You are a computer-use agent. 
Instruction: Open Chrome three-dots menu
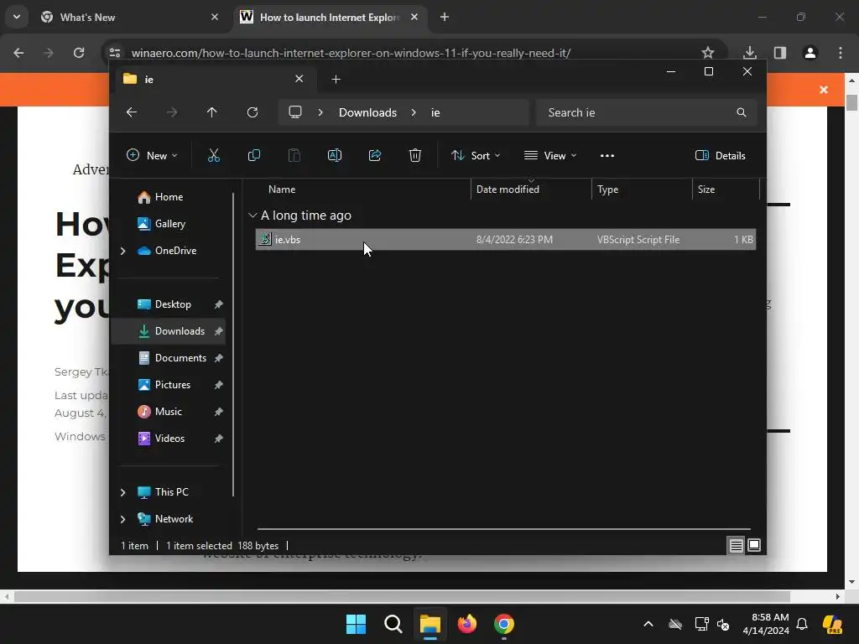[x=841, y=53]
